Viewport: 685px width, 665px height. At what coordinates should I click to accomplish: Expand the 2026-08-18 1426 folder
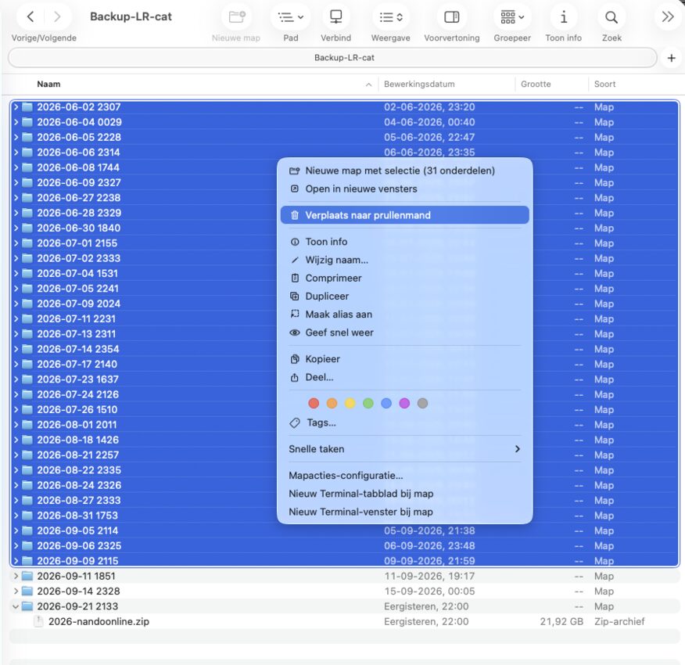[16, 440]
